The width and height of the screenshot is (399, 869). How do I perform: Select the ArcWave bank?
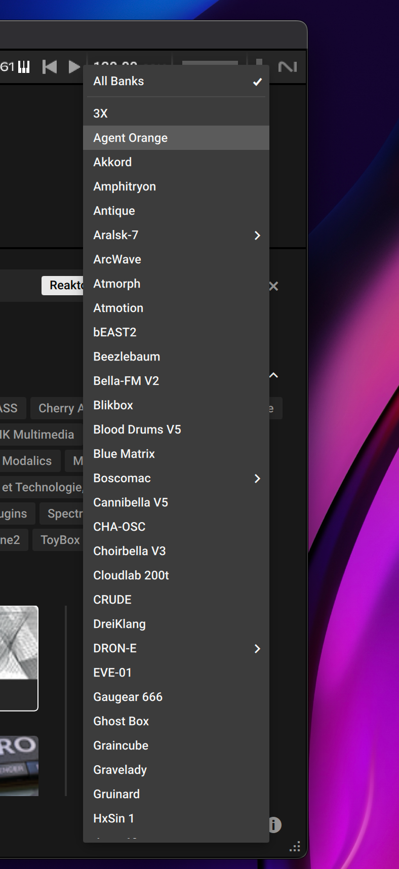pyautogui.click(x=176, y=259)
